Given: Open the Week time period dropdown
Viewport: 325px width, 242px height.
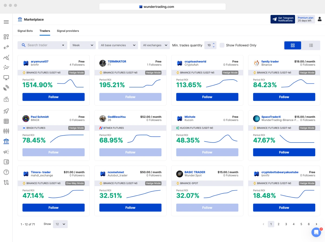Looking at the screenshot, I should coord(83,45).
